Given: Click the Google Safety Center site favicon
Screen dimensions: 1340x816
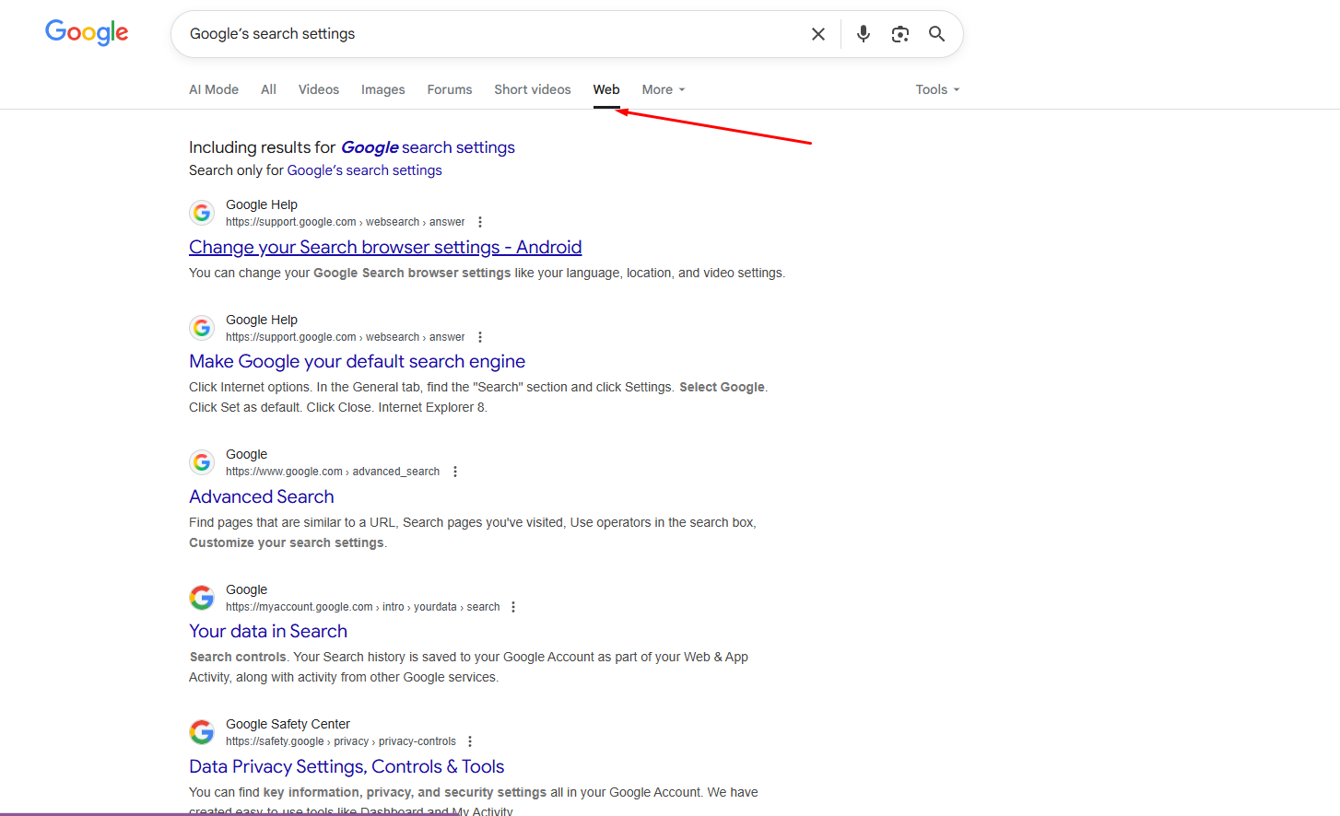Looking at the screenshot, I should pyautogui.click(x=202, y=731).
